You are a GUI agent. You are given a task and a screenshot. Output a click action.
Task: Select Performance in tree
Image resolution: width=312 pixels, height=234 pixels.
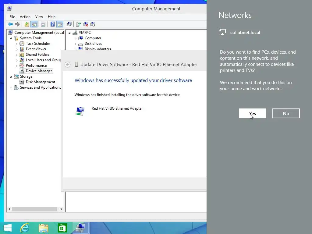(x=36, y=65)
